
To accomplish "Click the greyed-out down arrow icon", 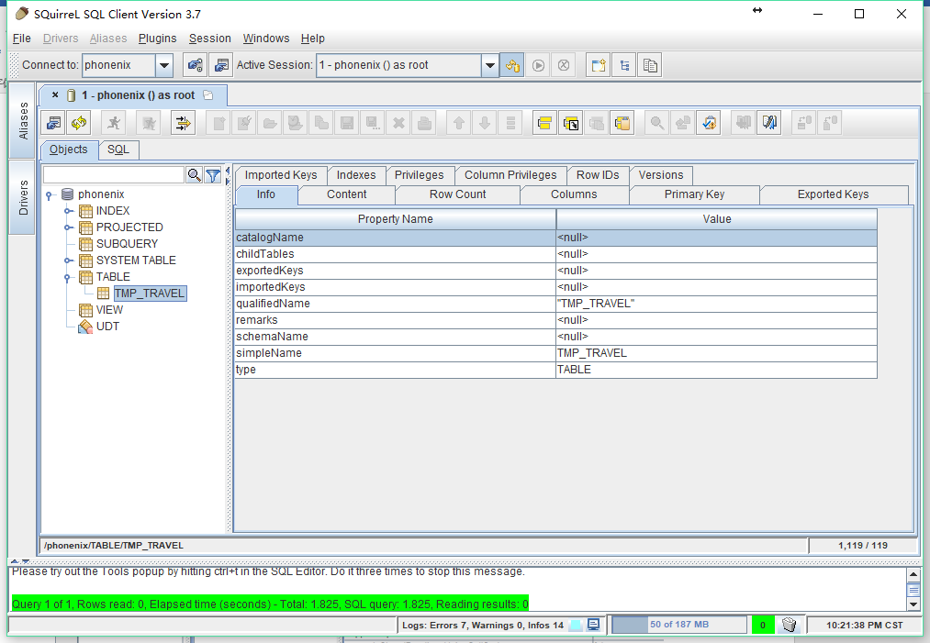I will [x=485, y=123].
